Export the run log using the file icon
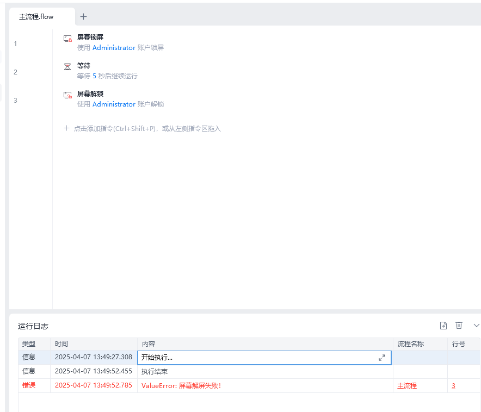The height and width of the screenshot is (412, 481). click(443, 325)
